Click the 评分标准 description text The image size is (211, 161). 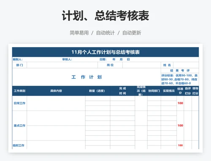(179, 79)
